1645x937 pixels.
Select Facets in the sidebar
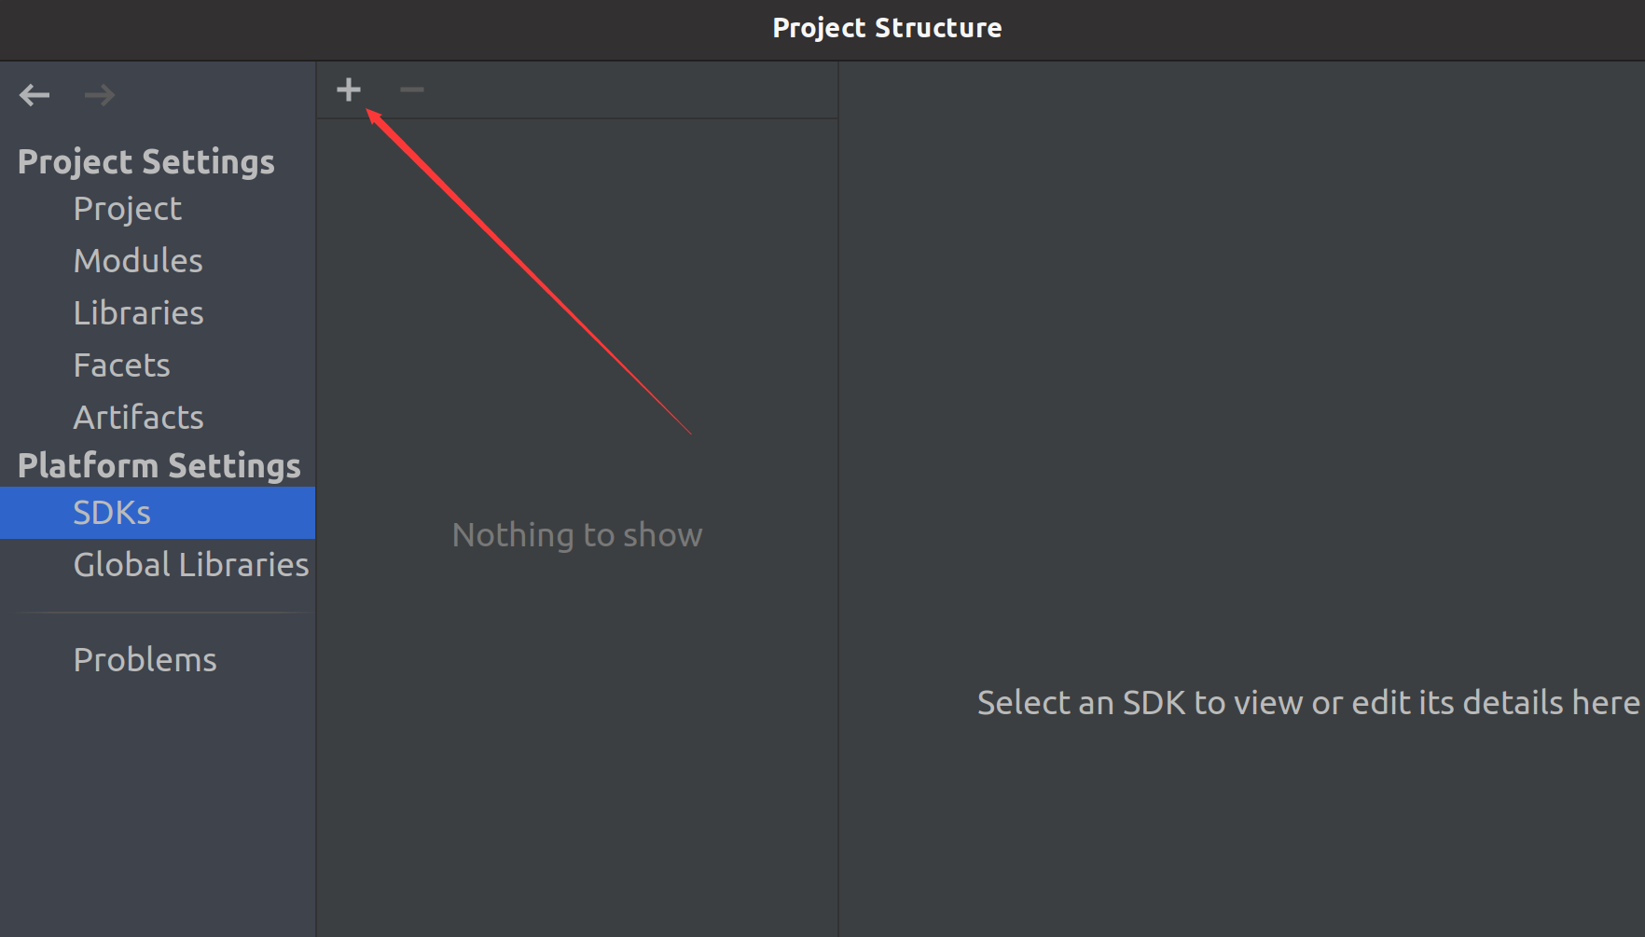(121, 365)
